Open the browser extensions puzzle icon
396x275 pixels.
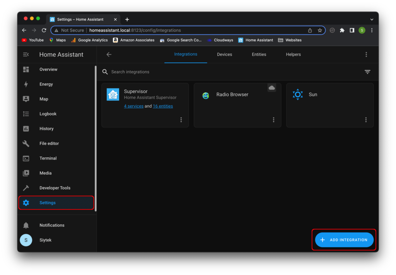tap(342, 30)
